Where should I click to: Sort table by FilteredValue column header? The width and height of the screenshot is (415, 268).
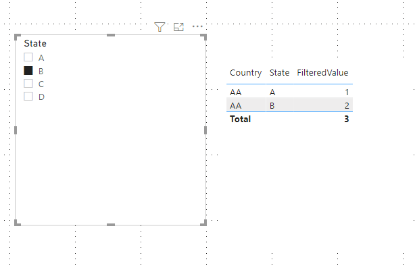[322, 73]
